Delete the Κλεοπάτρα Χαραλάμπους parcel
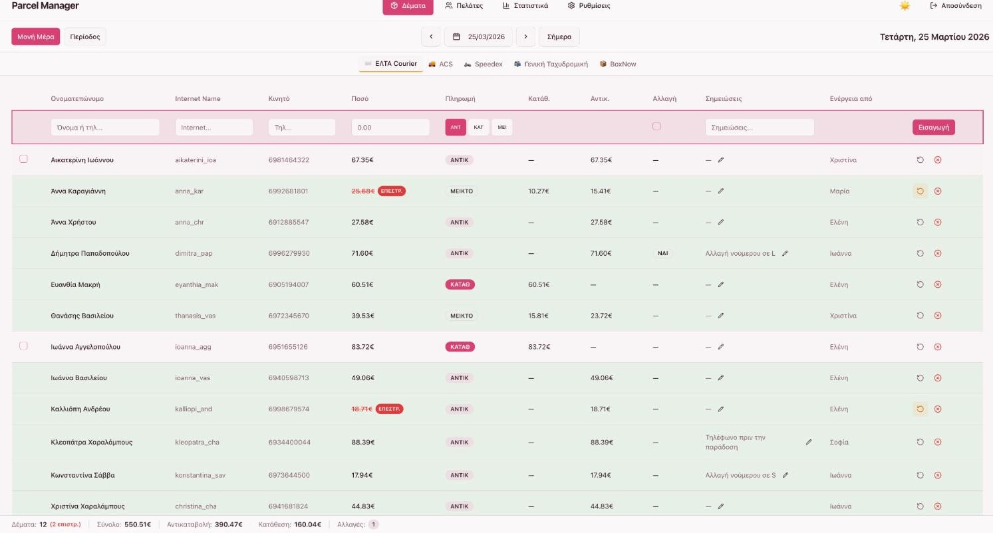The image size is (993, 533). 938,442
